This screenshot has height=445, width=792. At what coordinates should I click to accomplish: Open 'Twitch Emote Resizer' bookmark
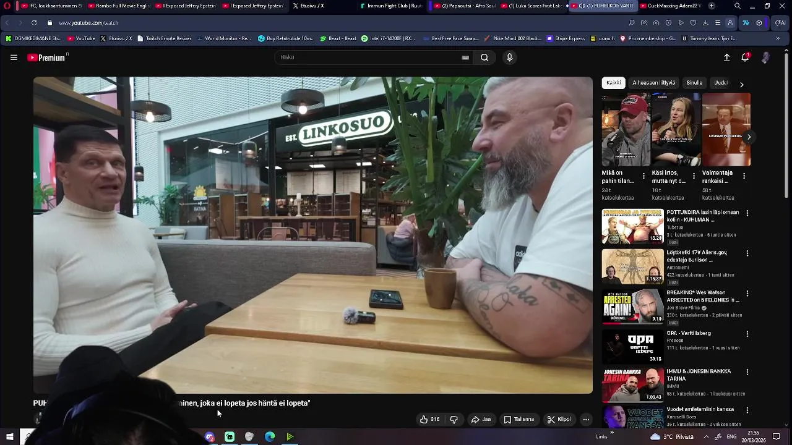coord(164,38)
